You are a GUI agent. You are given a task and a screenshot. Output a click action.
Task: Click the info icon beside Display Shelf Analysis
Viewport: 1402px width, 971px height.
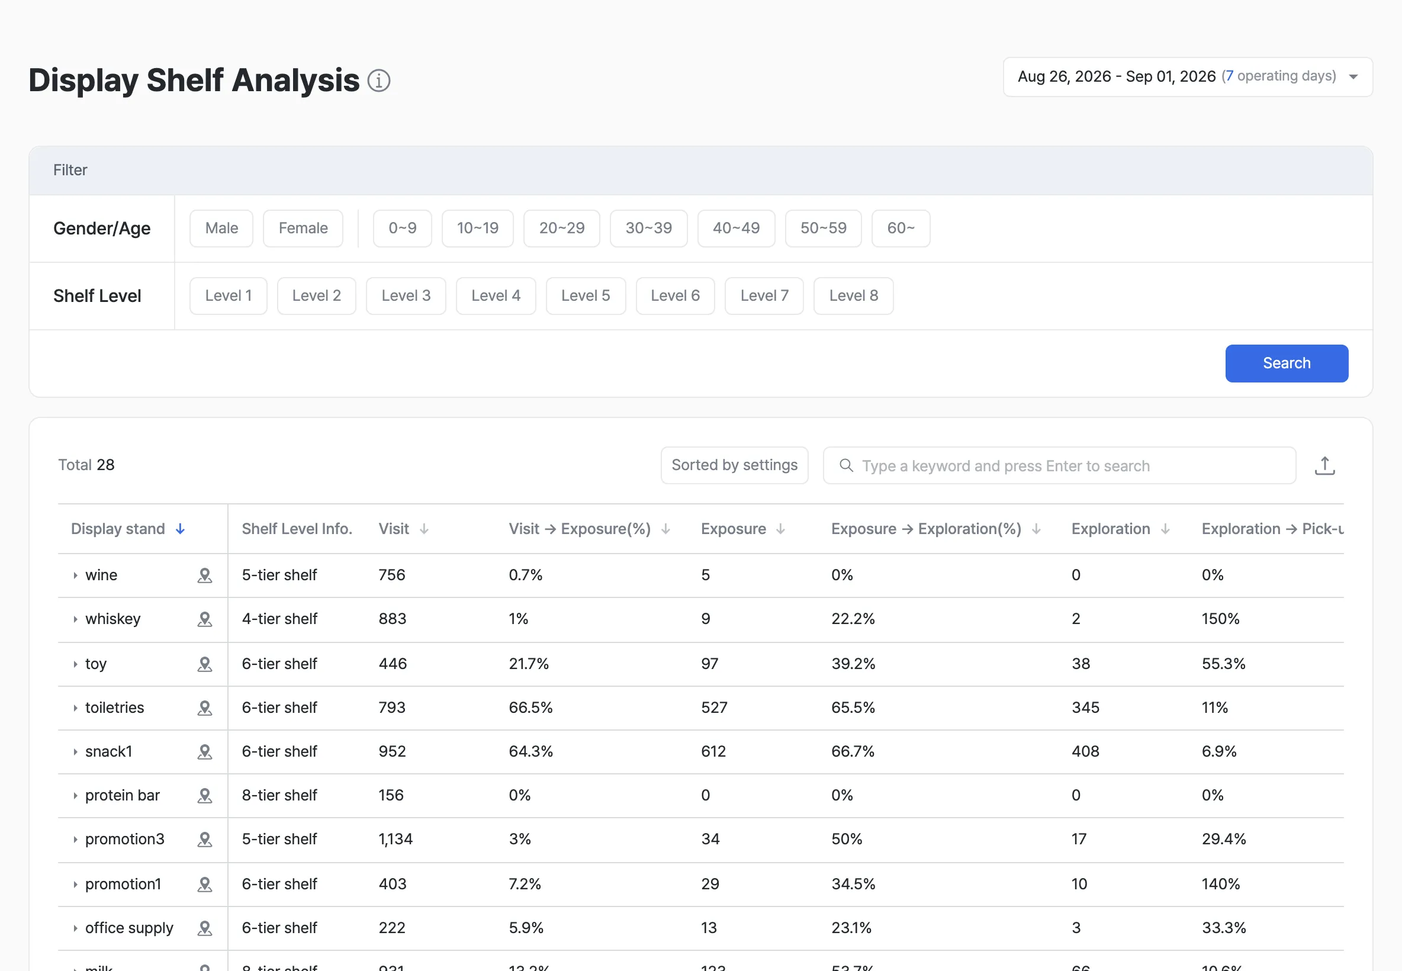point(378,81)
